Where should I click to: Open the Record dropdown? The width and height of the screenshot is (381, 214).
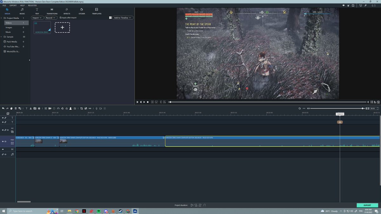[50, 18]
